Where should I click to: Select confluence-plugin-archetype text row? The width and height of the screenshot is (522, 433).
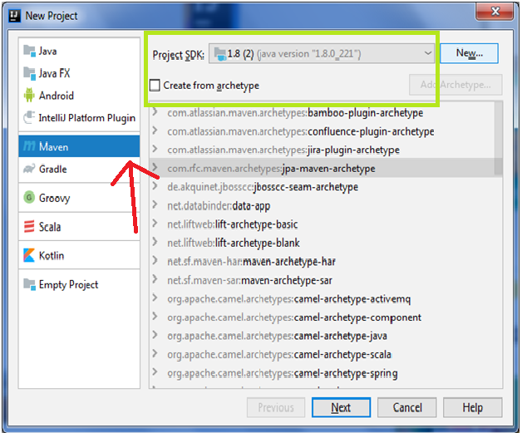click(301, 131)
